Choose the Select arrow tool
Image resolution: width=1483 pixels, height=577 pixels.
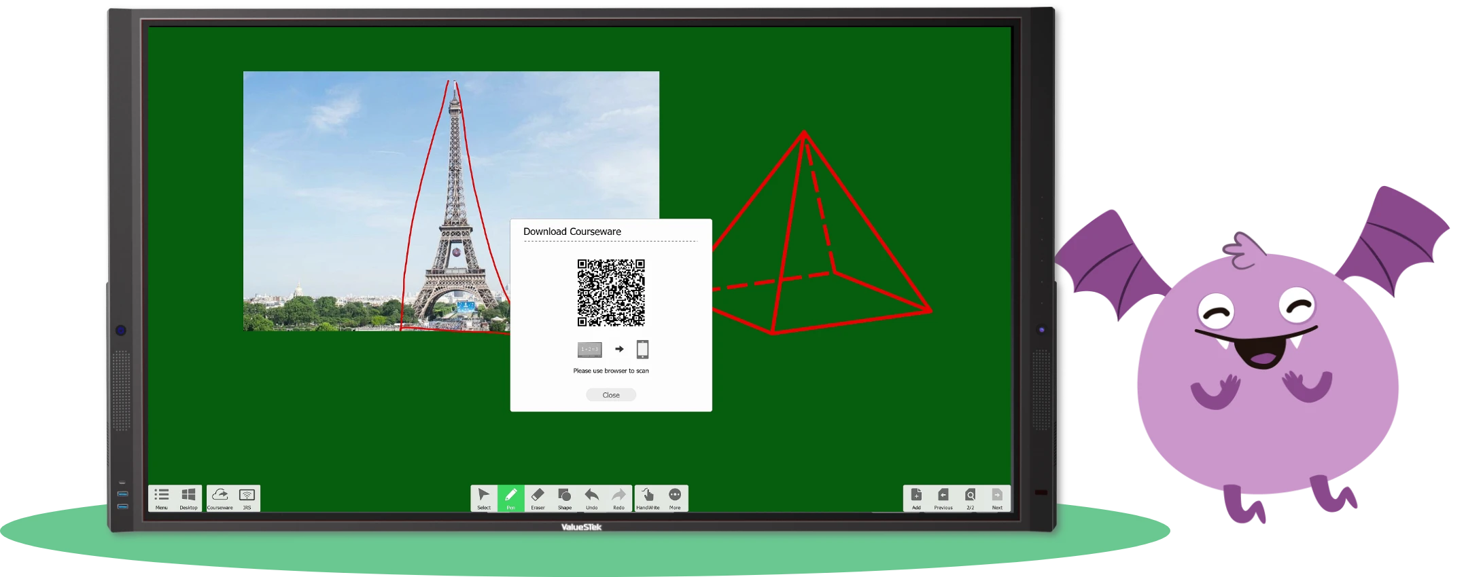tap(484, 498)
